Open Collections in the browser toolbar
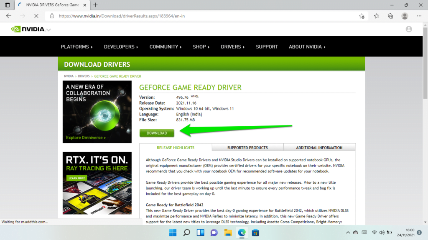 coord(390,16)
